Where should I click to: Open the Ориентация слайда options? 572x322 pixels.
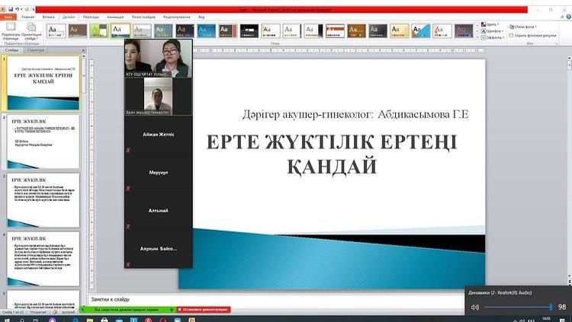[x=32, y=32]
